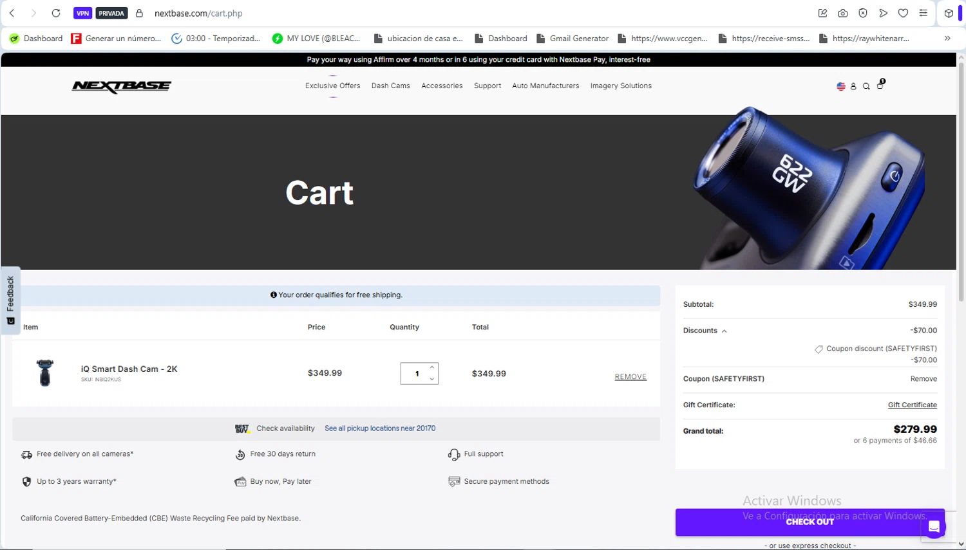Image resolution: width=966 pixels, height=550 pixels.
Task: Select the US flag region icon
Action: [x=840, y=86]
